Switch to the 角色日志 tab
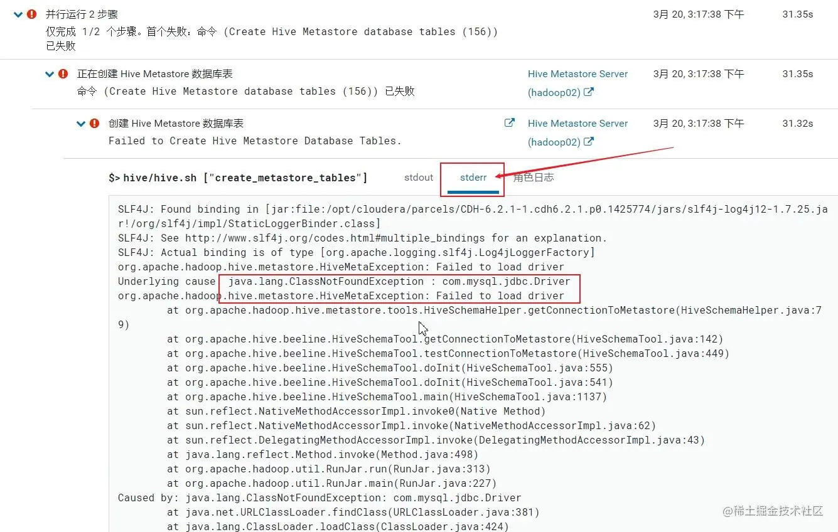838x532 pixels. [534, 177]
